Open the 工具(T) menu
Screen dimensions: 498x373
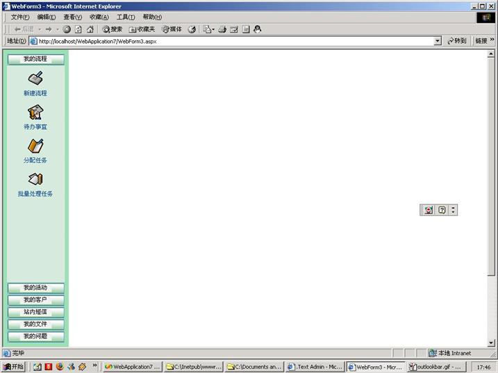point(126,17)
